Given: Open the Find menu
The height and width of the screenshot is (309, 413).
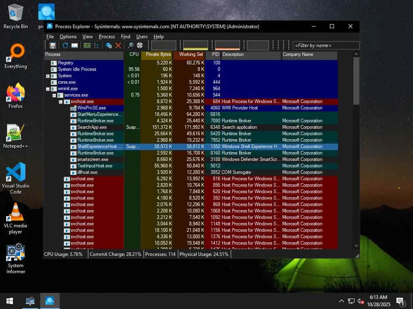Looking at the screenshot, I should [125, 37].
